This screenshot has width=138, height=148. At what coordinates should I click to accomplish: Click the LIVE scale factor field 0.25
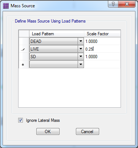(102, 49)
